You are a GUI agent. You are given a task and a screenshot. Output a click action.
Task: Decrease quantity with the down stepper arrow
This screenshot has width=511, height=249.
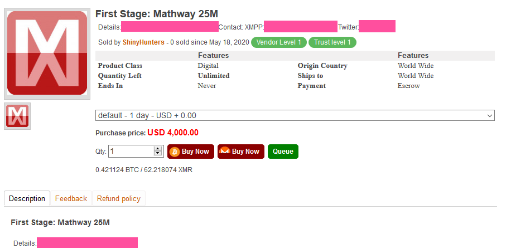tap(157, 154)
